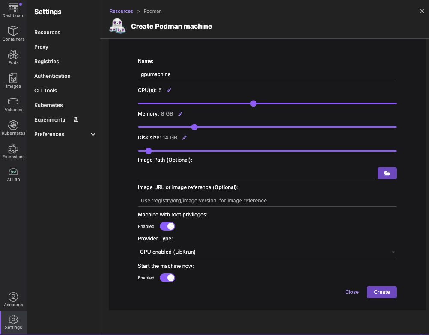The height and width of the screenshot is (335, 429).
Task: Click the Settings gear in left bar
Action: (13, 323)
